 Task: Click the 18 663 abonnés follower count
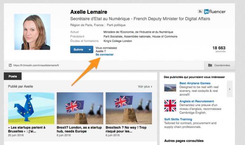(x=219, y=49)
